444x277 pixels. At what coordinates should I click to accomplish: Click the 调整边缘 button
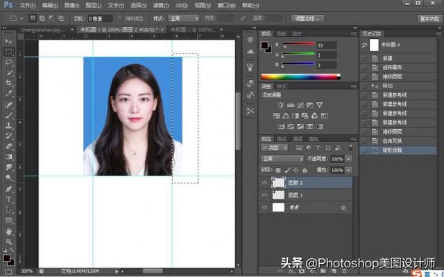click(307, 19)
